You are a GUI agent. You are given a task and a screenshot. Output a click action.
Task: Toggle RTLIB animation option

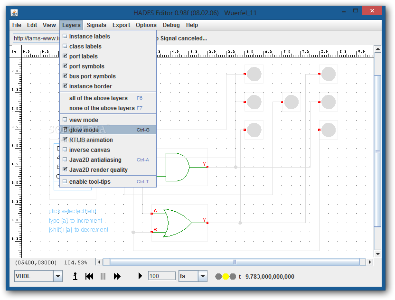108,140
